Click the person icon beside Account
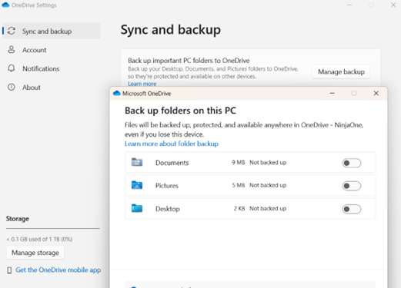 point(12,50)
